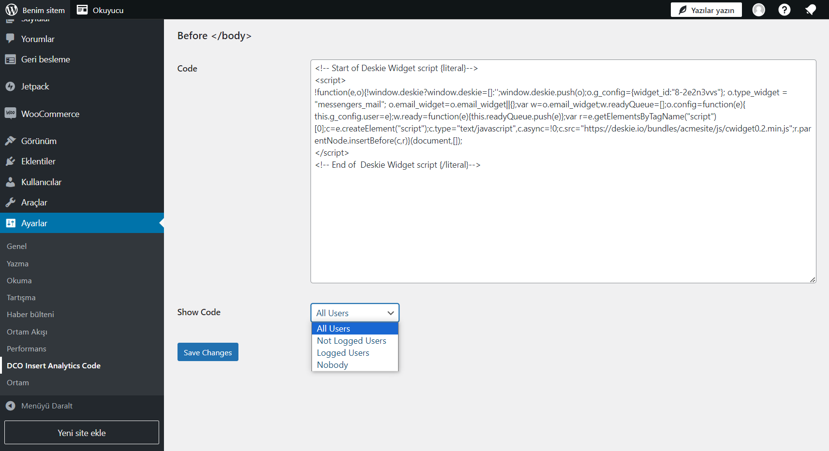Image resolution: width=829 pixels, height=451 pixels.
Task: Open the help question mark icon
Action: click(x=785, y=10)
